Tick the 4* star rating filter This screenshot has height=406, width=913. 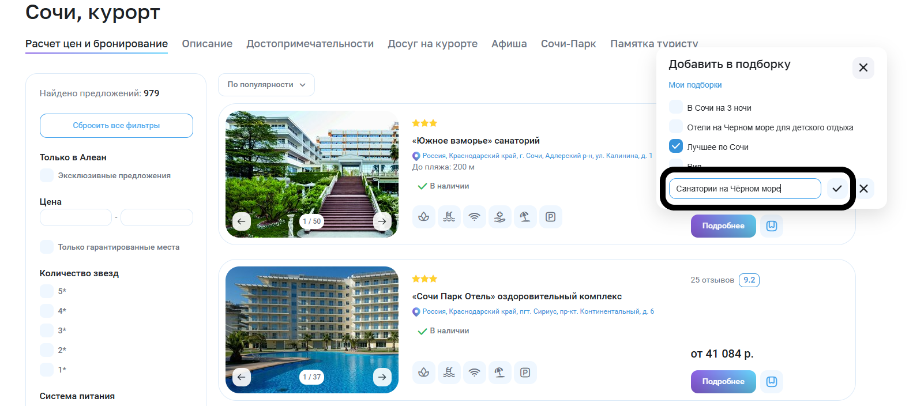coord(47,311)
